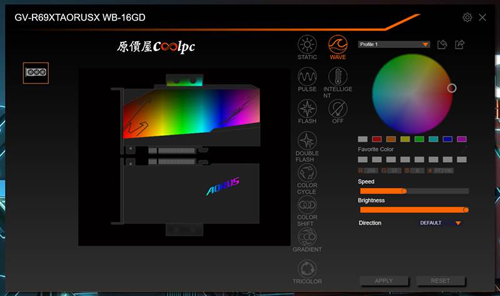Open the Profile 1 dropdown

coord(394,44)
